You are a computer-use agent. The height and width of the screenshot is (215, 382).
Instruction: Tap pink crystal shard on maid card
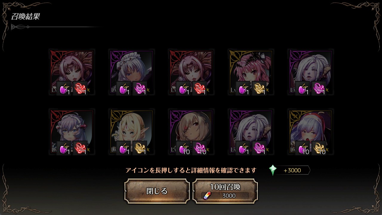tap(140, 88)
